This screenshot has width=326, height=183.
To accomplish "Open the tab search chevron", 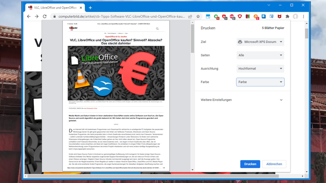I will [269, 5].
